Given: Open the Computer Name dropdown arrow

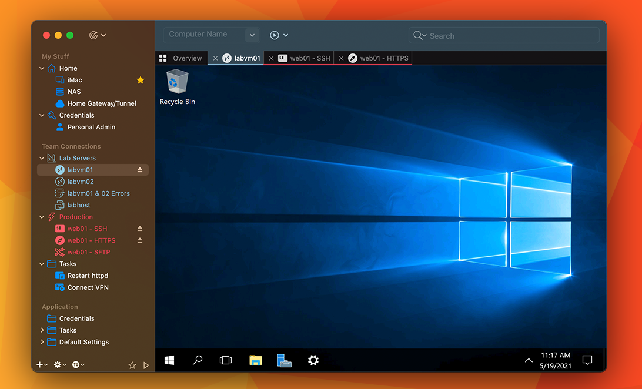Looking at the screenshot, I should click(x=252, y=35).
